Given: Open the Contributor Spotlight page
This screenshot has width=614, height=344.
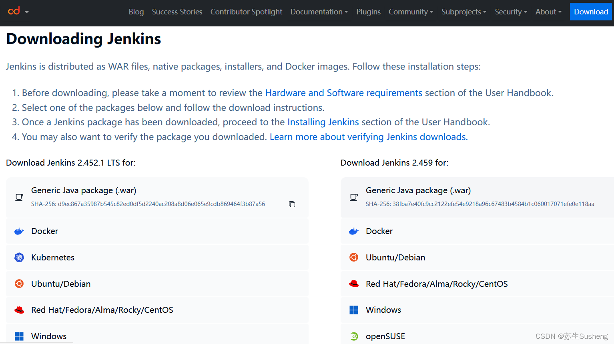Looking at the screenshot, I should click(x=246, y=12).
